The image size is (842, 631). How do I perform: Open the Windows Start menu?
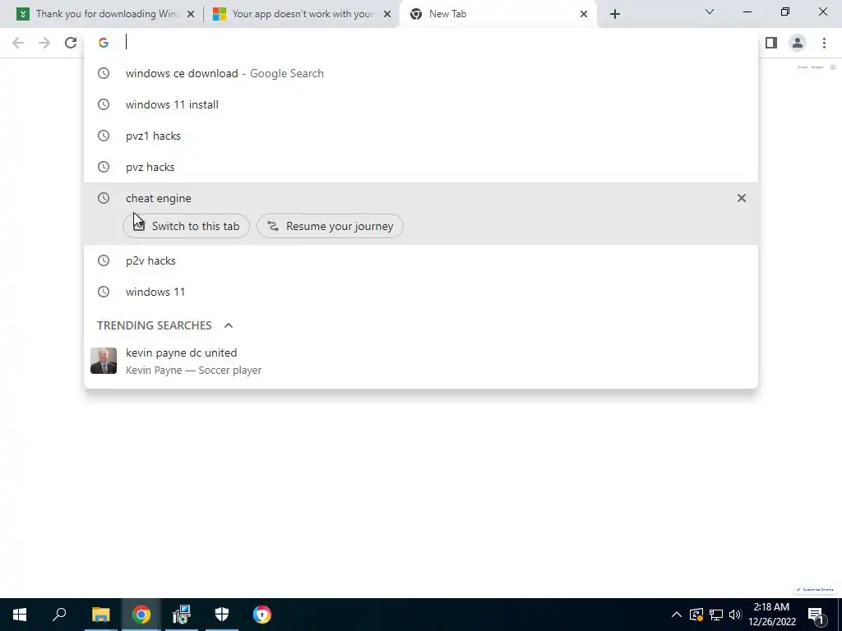coord(20,615)
